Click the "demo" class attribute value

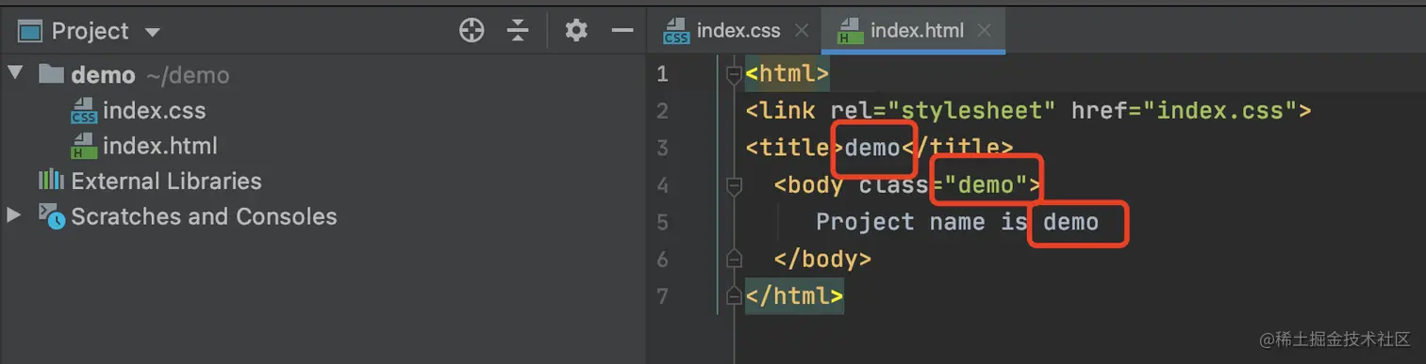point(986,185)
